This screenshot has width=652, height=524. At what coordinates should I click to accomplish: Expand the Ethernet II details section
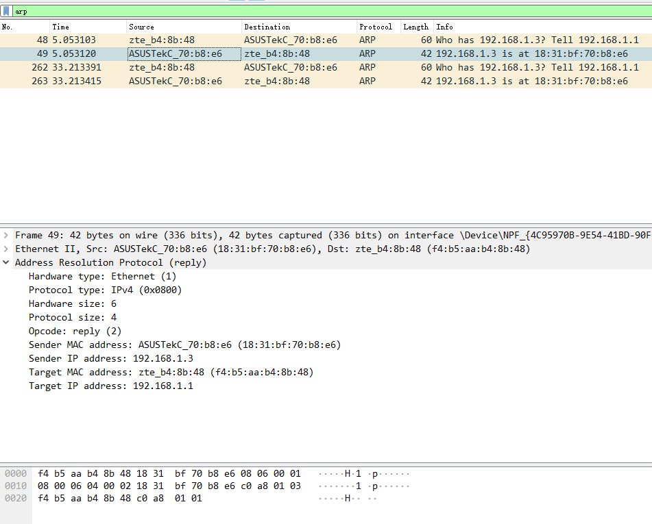point(6,249)
